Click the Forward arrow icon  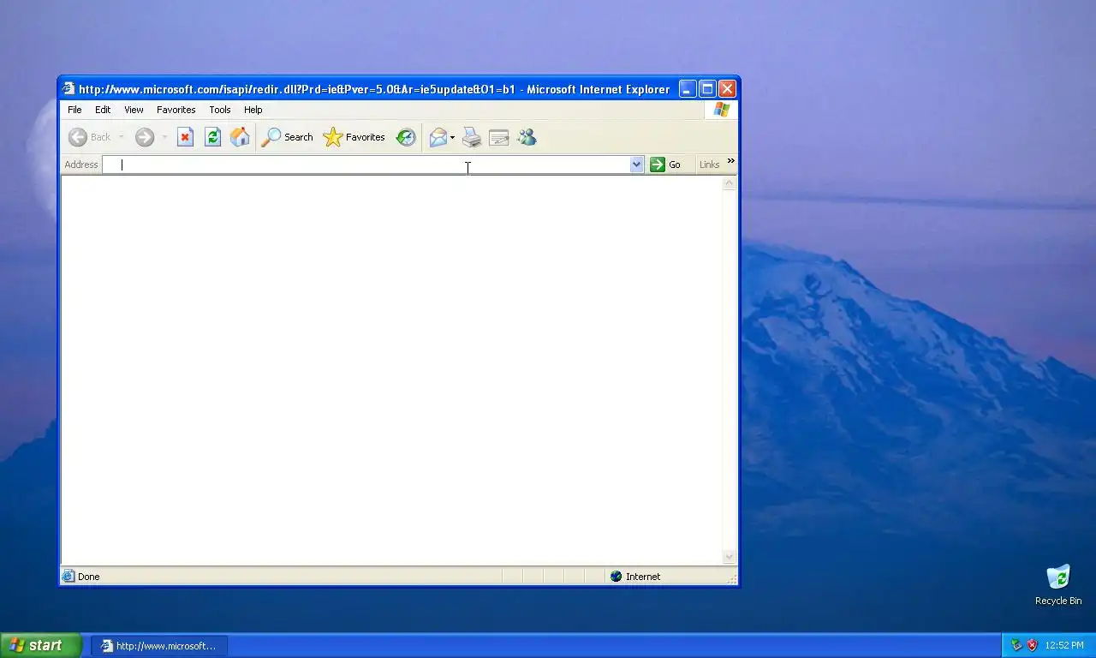(x=145, y=137)
